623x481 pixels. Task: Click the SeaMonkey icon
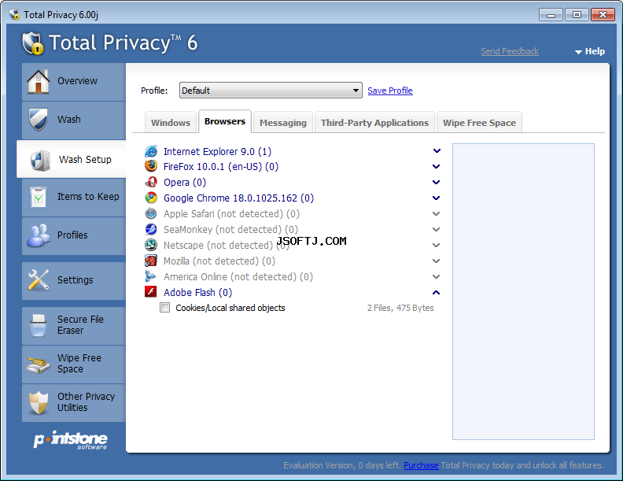click(x=151, y=229)
